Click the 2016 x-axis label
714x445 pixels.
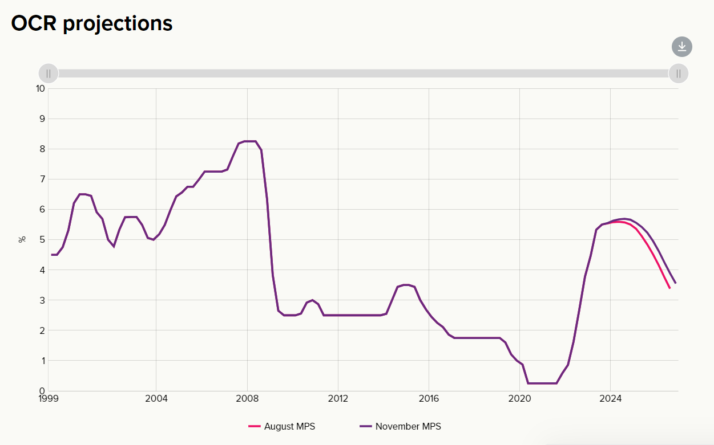coord(429,398)
